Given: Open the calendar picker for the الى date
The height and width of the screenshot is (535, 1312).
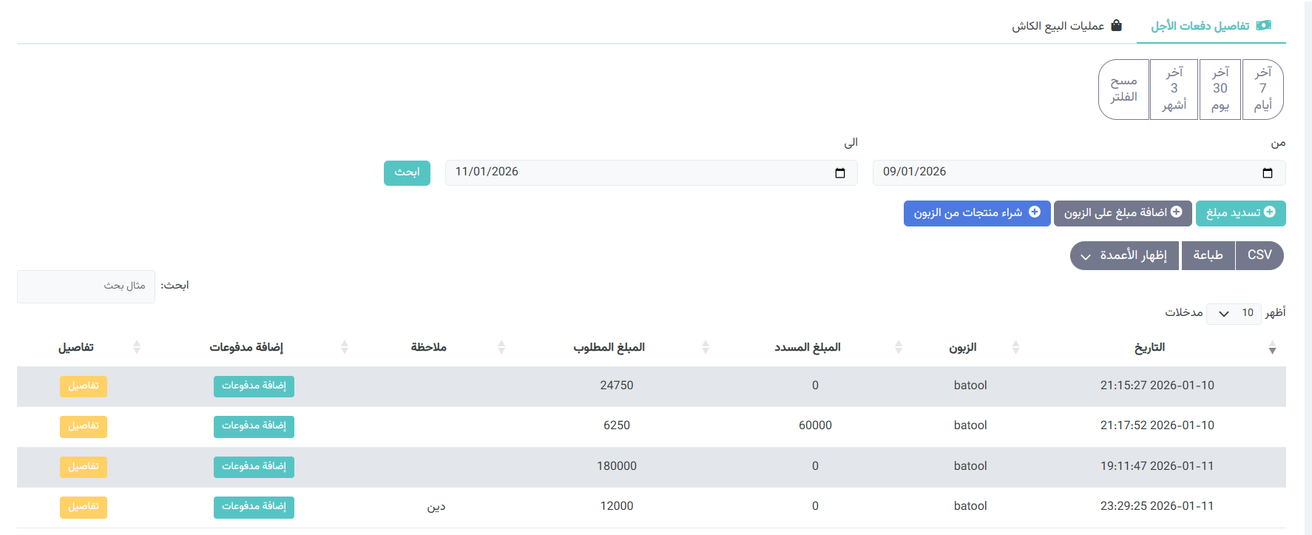Looking at the screenshot, I should point(840,173).
